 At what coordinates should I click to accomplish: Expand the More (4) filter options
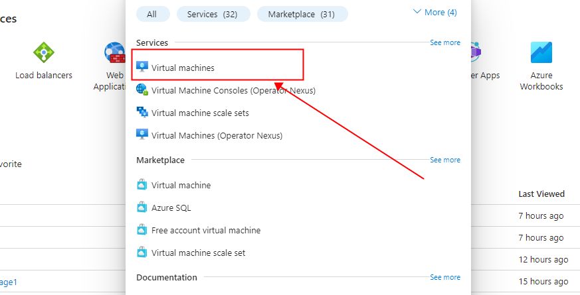pyautogui.click(x=435, y=12)
